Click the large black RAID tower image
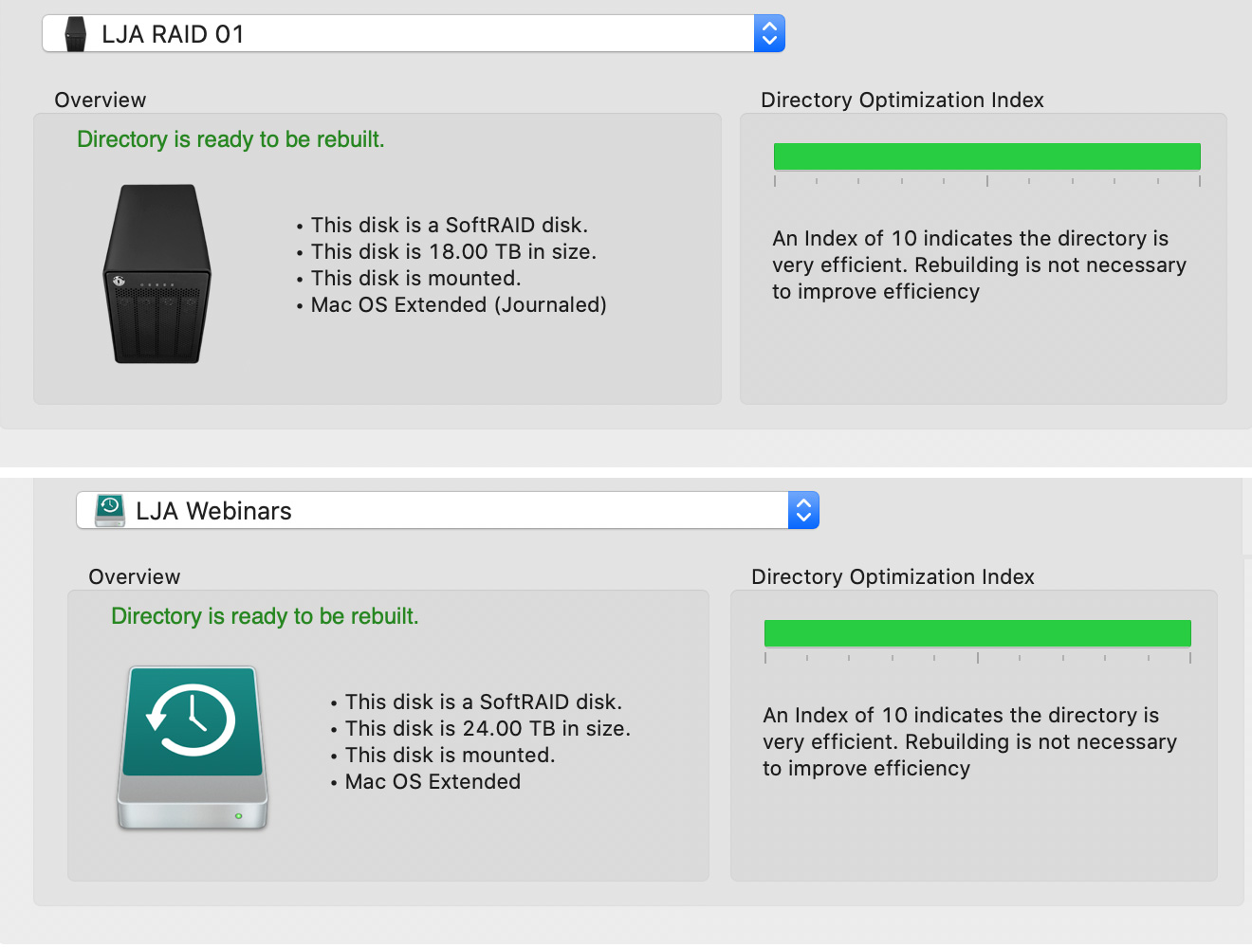 click(x=157, y=274)
